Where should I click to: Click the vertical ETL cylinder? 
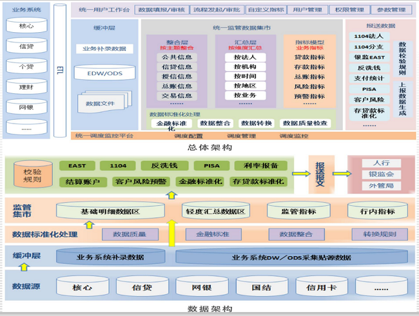(60, 70)
